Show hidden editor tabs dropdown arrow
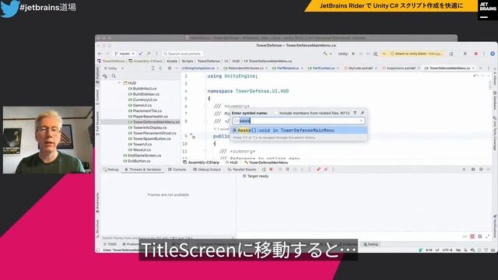Image resolution: width=498 pixels, height=280 pixels. coord(481,68)
